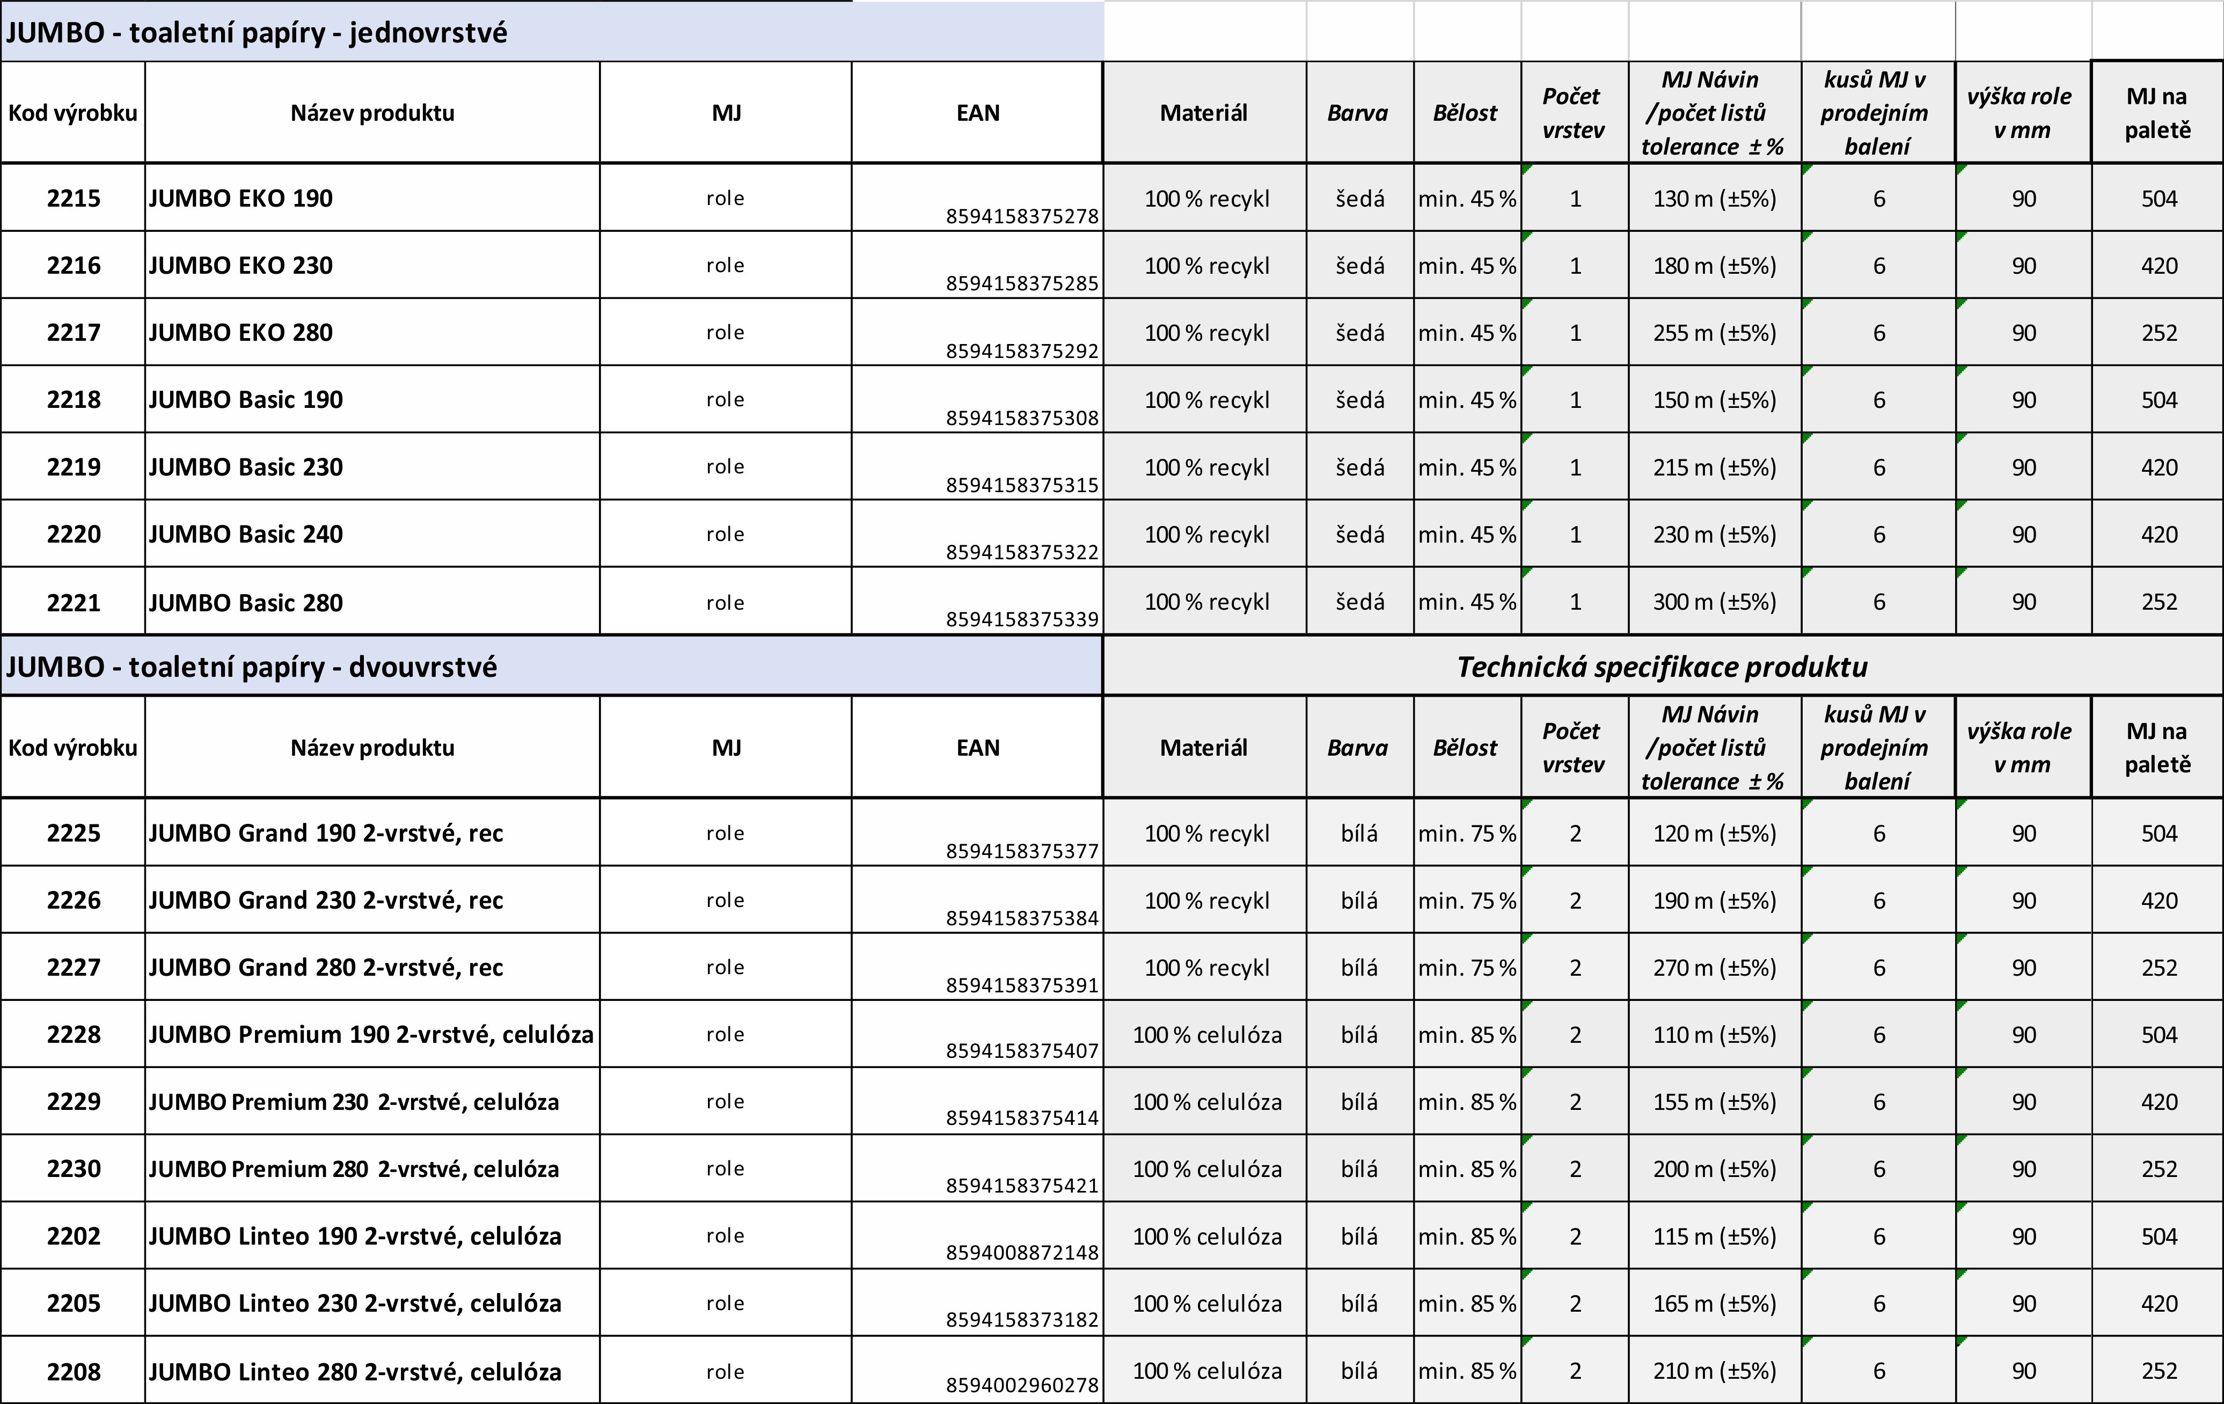
Task: Click the 'Technická specifikace produktu' heading
Action: [1663, 667]
